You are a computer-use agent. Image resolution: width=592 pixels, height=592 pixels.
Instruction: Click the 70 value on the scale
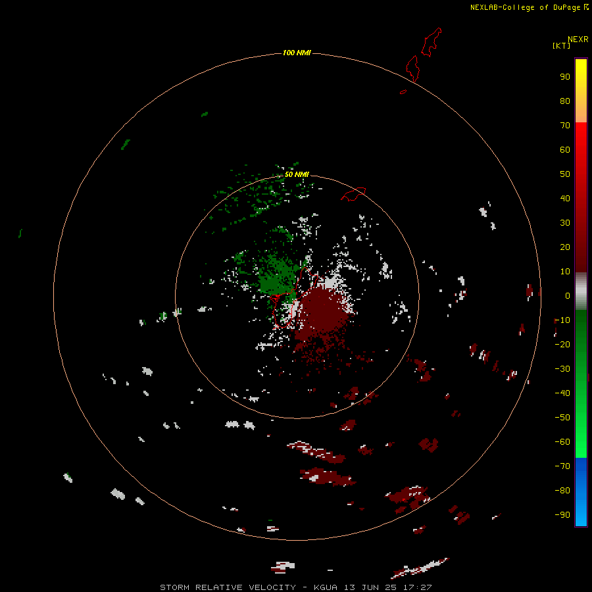565,126
